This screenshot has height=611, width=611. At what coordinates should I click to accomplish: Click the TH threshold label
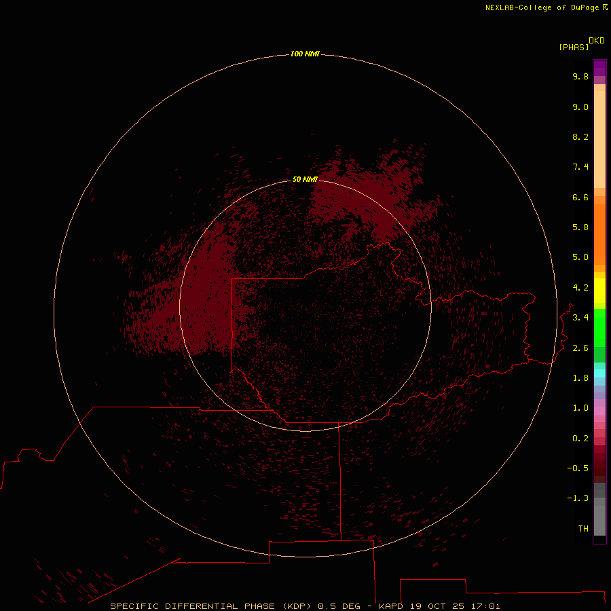coord(583,529)
